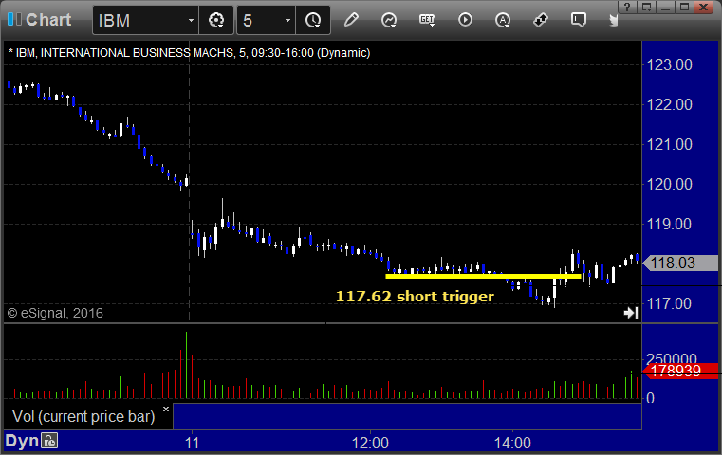The height and width of the screenshot is (455, 722).
Task: Start bar replay play button
Action: click(465, 20)
